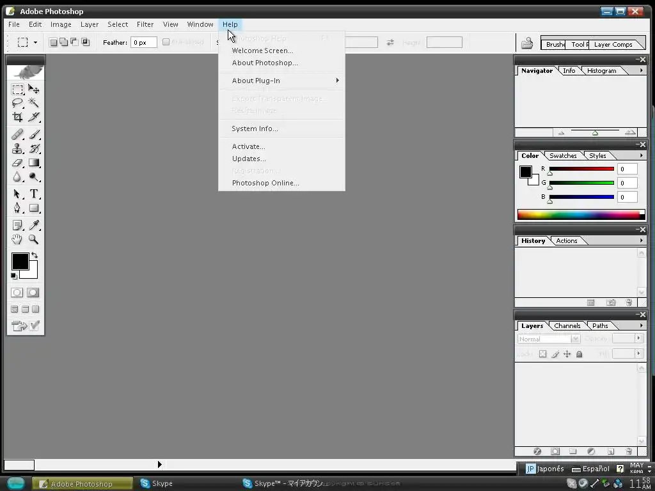Select the Magic Wand tool
The image size is (655, 491).
pos(33,103)
